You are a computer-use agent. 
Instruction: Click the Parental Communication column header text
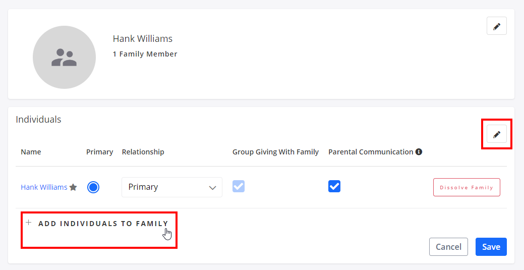[371, 152]
